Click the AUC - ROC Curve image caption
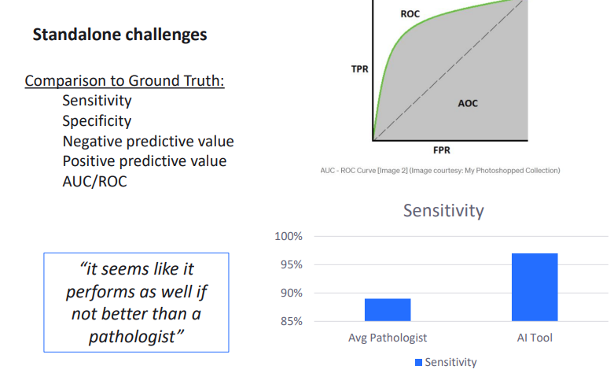614x373 pixels. [439, 170]
